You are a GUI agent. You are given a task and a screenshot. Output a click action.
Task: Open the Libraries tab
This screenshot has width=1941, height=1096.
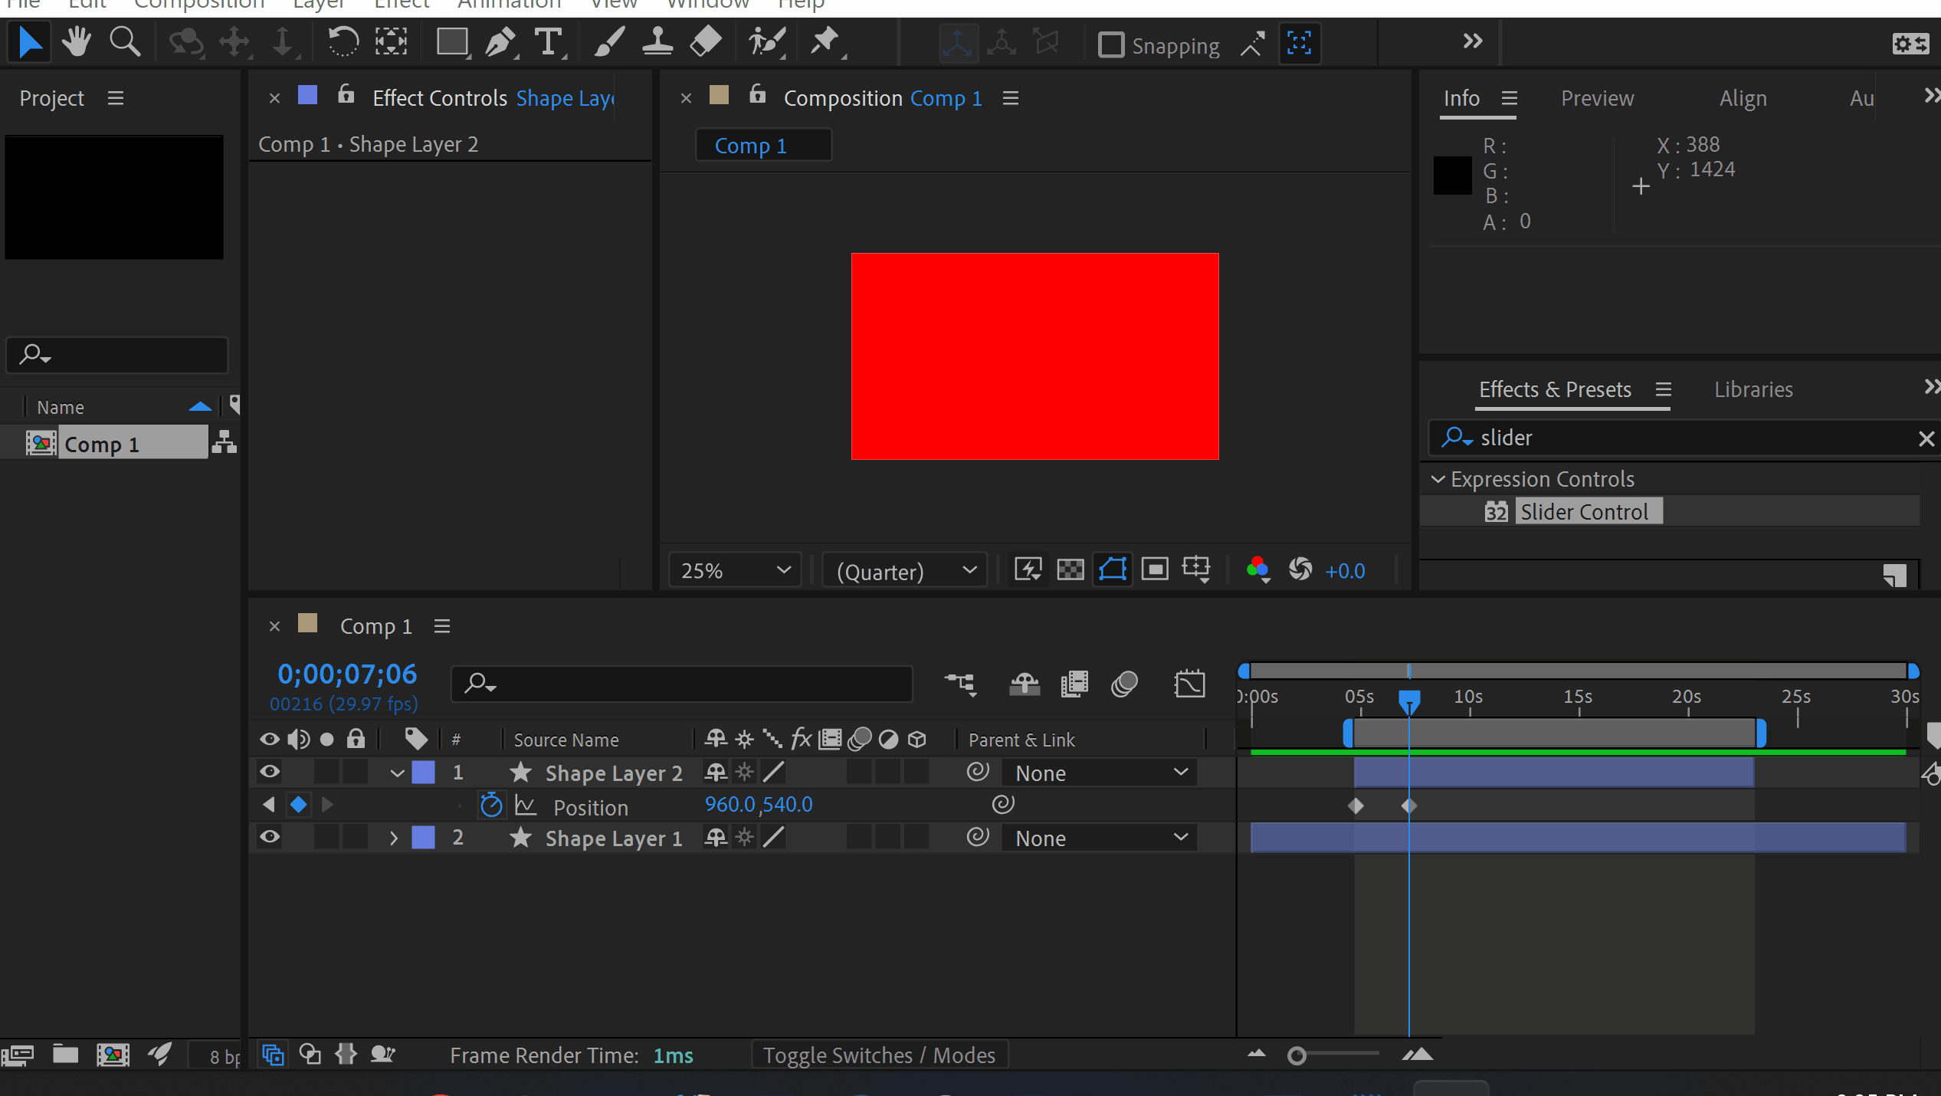pyautogui.click(x=1753, y=389)
